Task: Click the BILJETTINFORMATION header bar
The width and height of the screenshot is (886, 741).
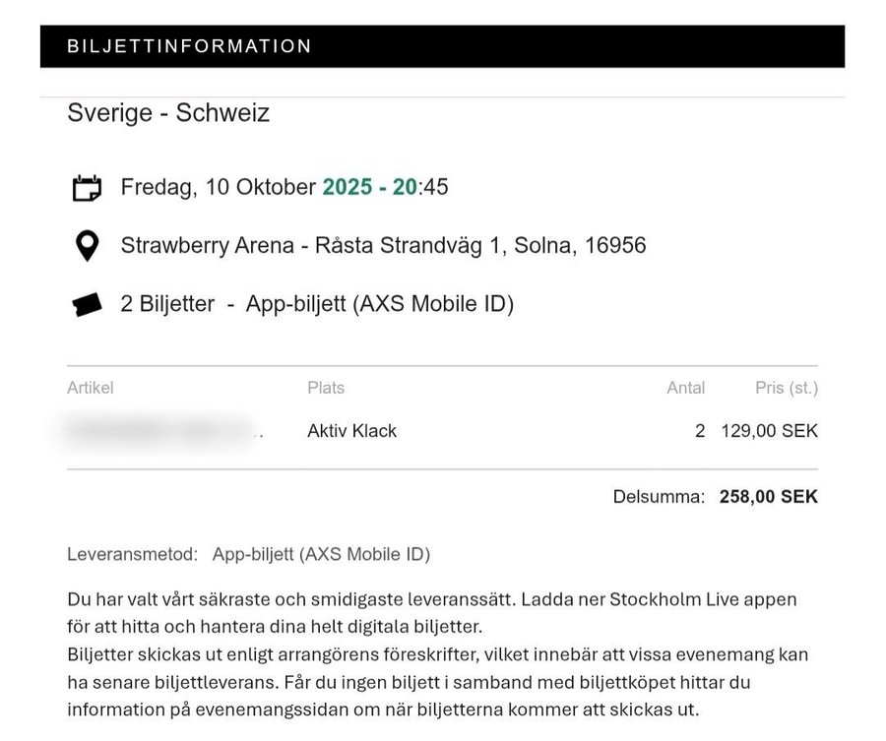Action: [x=442, y=46]
